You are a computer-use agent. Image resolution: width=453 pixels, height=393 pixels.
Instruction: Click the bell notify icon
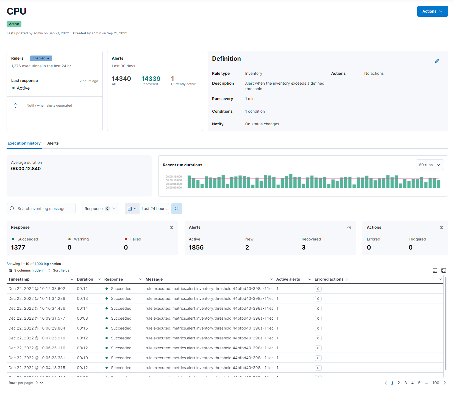(16, 106)
